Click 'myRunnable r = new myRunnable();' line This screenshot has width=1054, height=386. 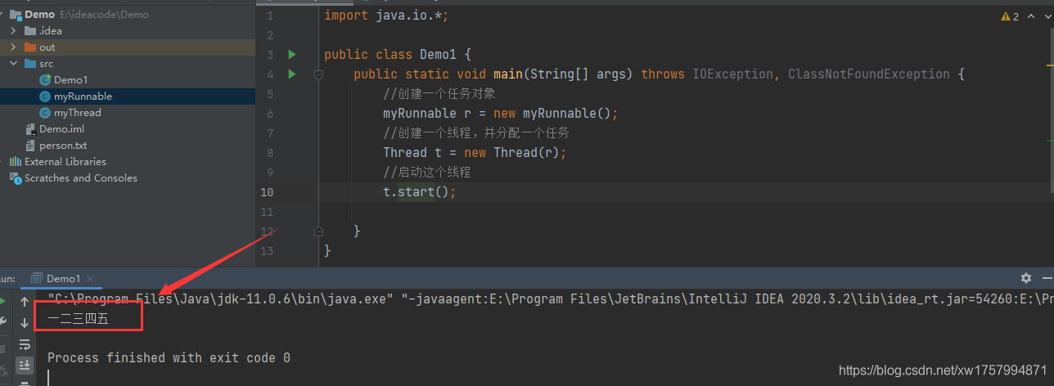[x=501, y=114]
